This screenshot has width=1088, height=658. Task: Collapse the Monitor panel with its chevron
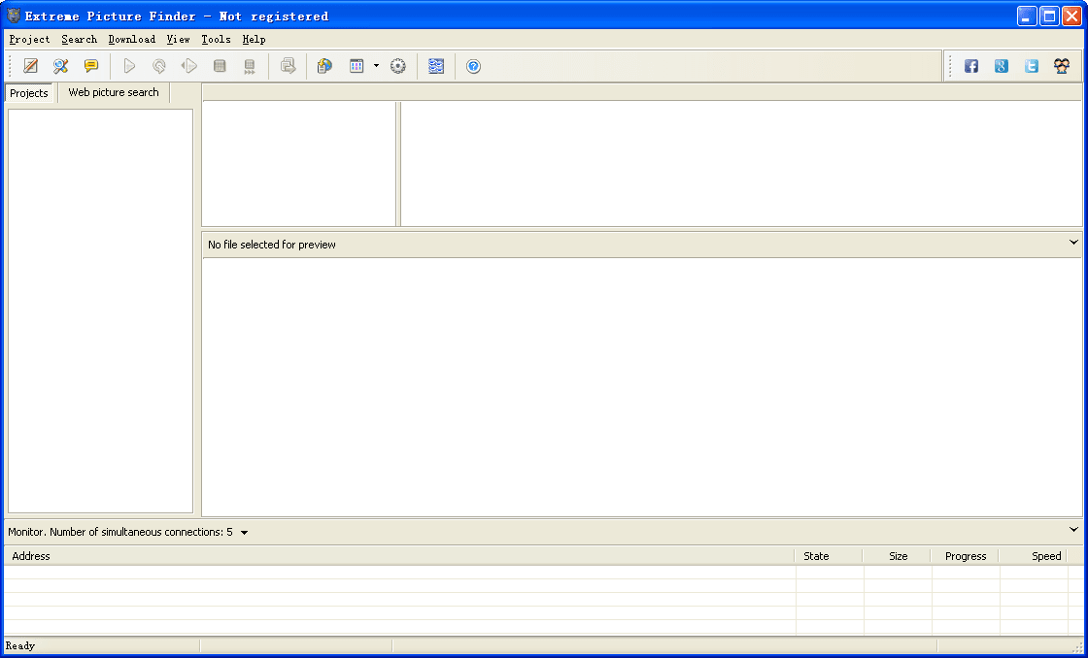[x=1073, y=530]
